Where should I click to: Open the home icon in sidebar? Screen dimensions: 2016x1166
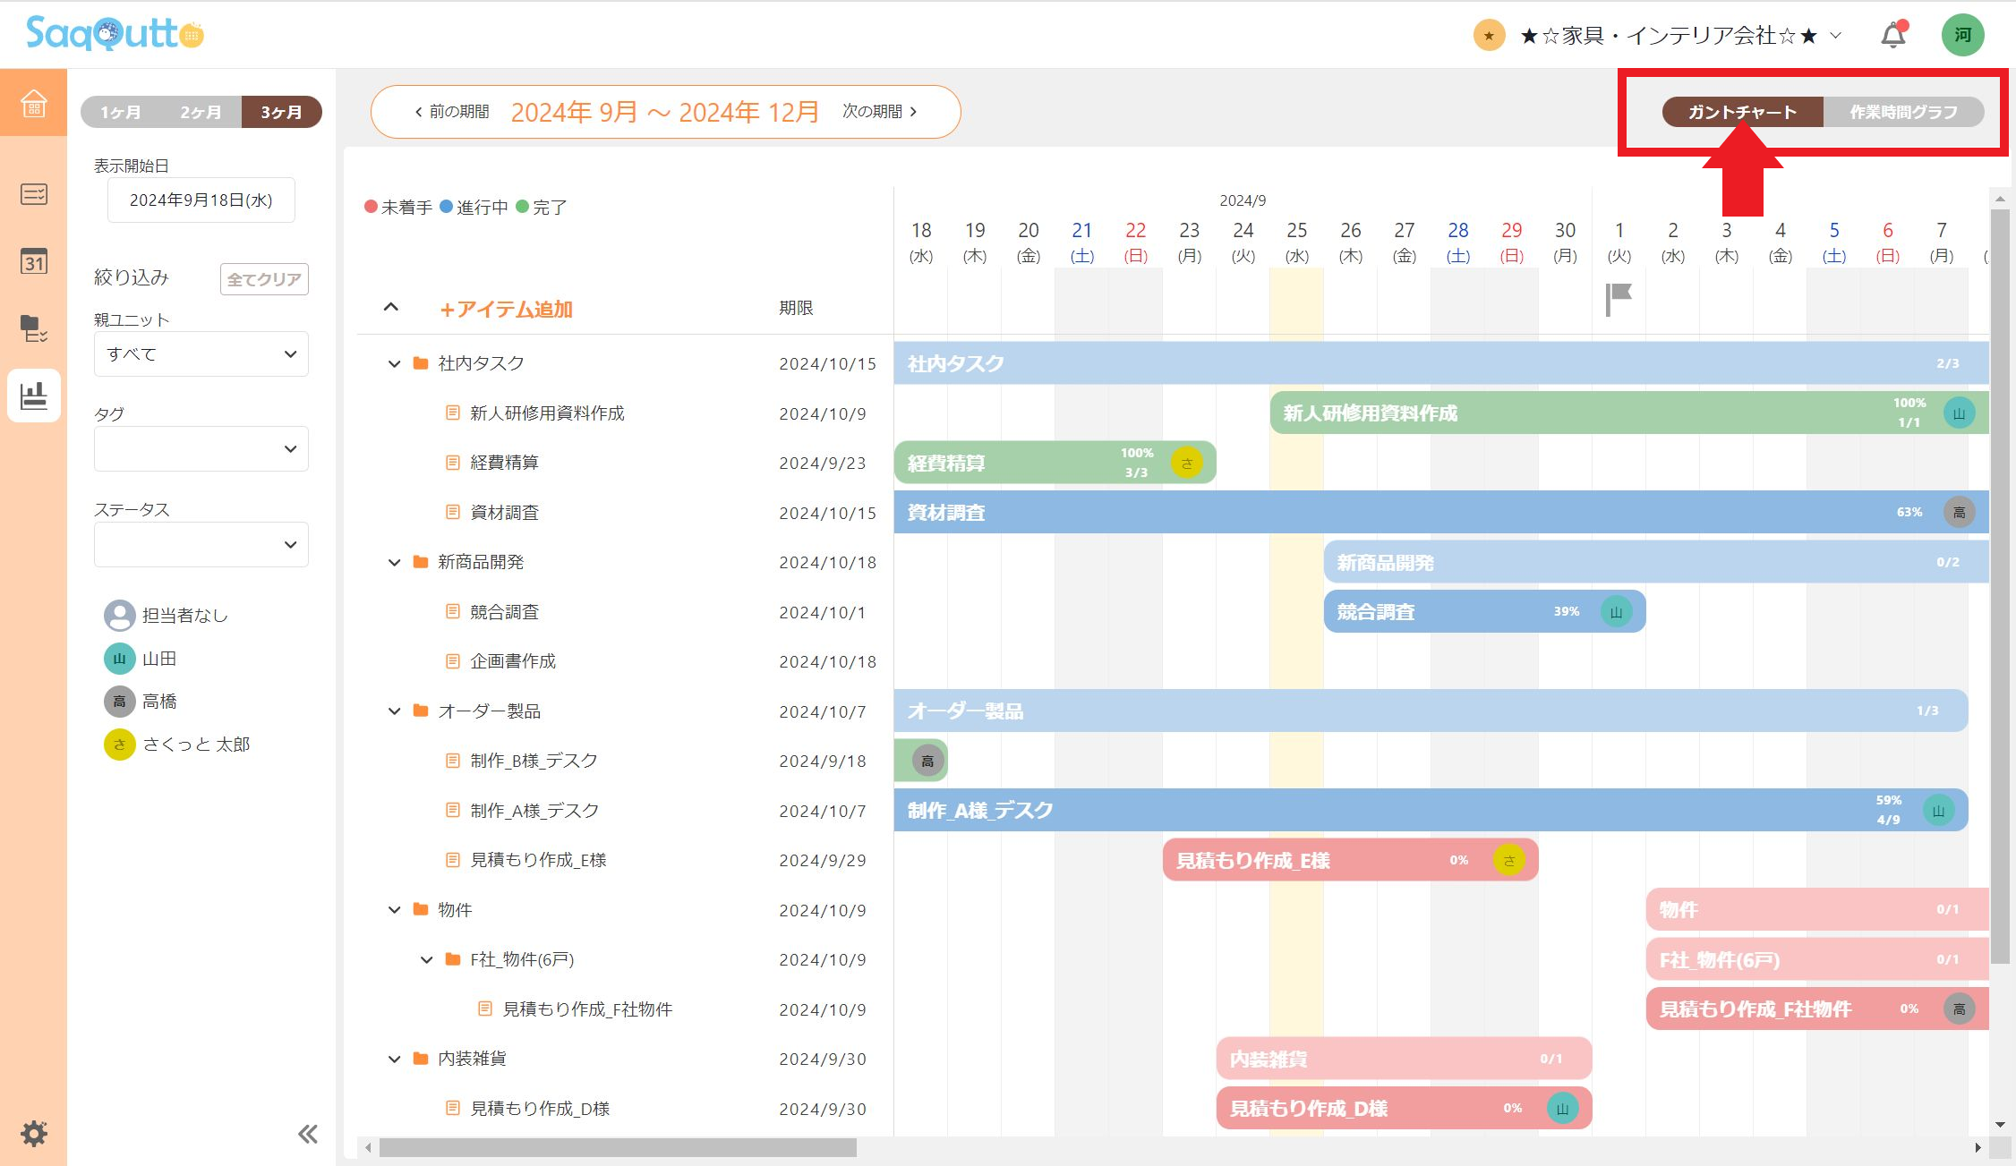tap(33, 103)
